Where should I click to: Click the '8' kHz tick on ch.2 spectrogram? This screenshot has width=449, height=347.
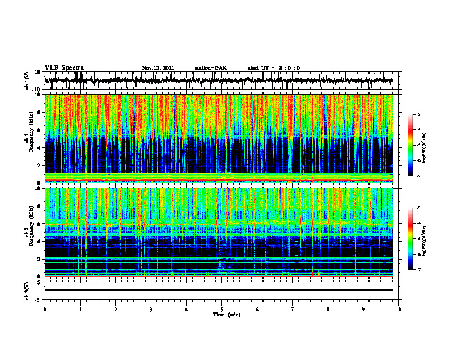pos(39,206)
